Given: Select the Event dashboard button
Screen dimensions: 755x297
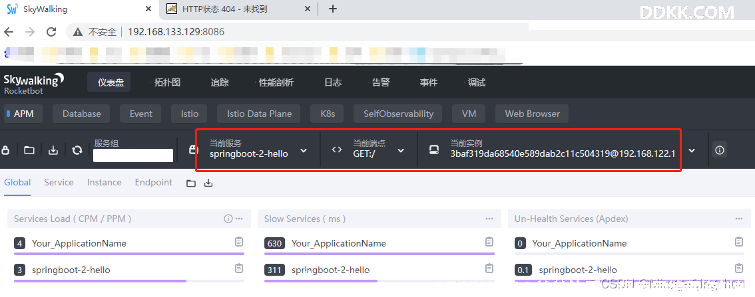Looking at the screenshot, I should coord(140,114).
